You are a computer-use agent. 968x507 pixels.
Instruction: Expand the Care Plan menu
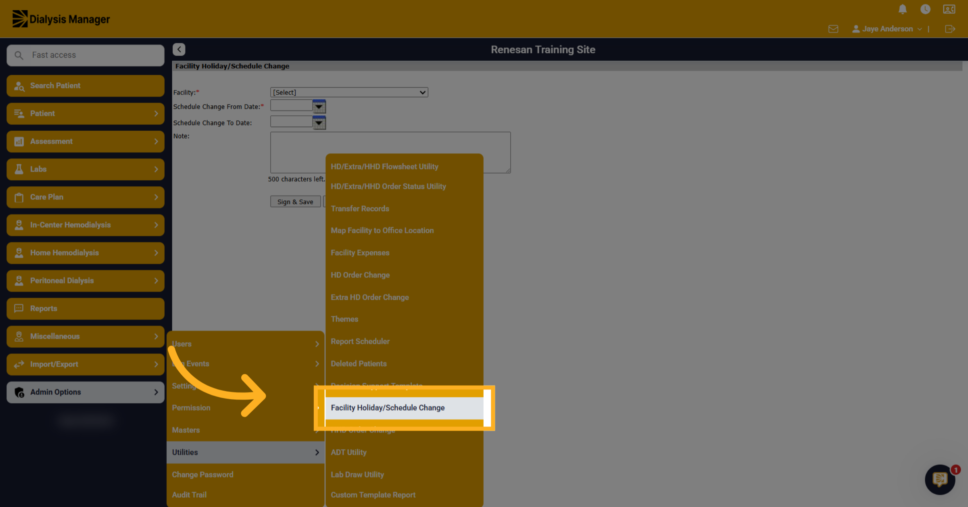[86, 197]
